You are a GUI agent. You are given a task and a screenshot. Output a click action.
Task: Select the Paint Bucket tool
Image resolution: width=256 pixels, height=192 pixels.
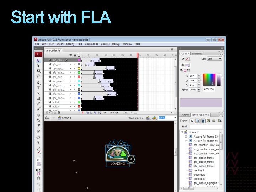pos(38,121)
